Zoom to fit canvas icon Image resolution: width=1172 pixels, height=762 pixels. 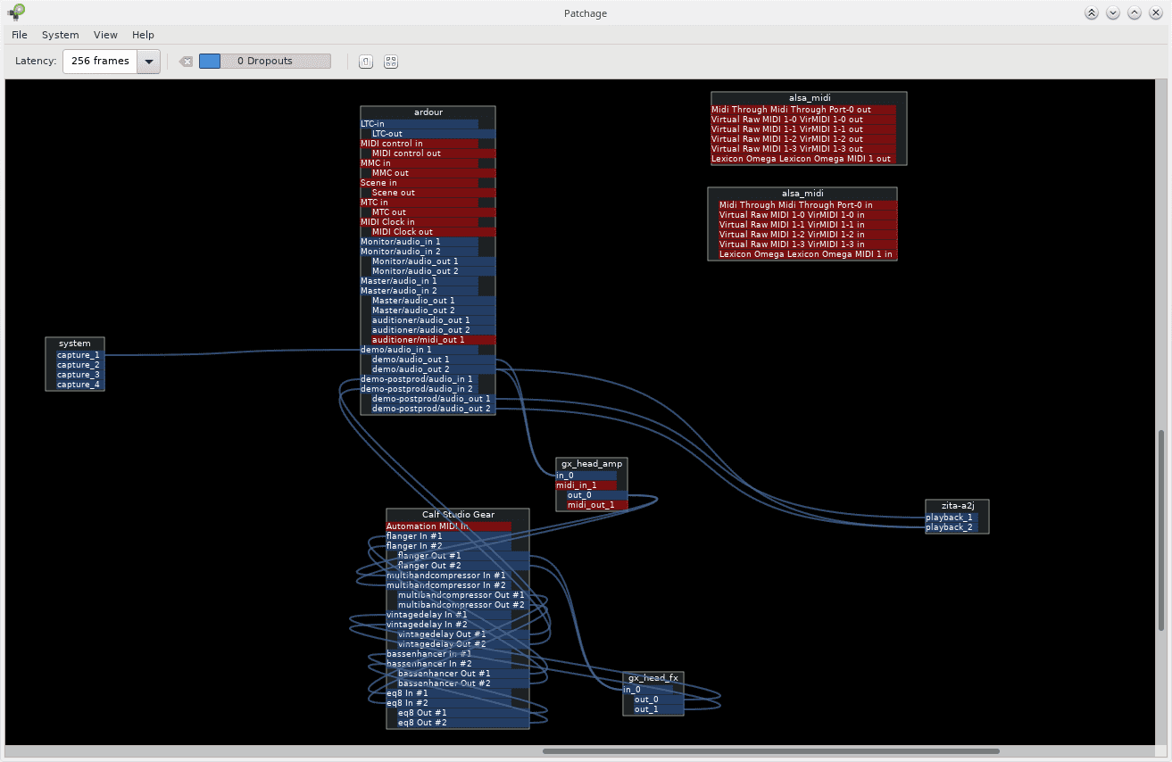tap(391, 62)
